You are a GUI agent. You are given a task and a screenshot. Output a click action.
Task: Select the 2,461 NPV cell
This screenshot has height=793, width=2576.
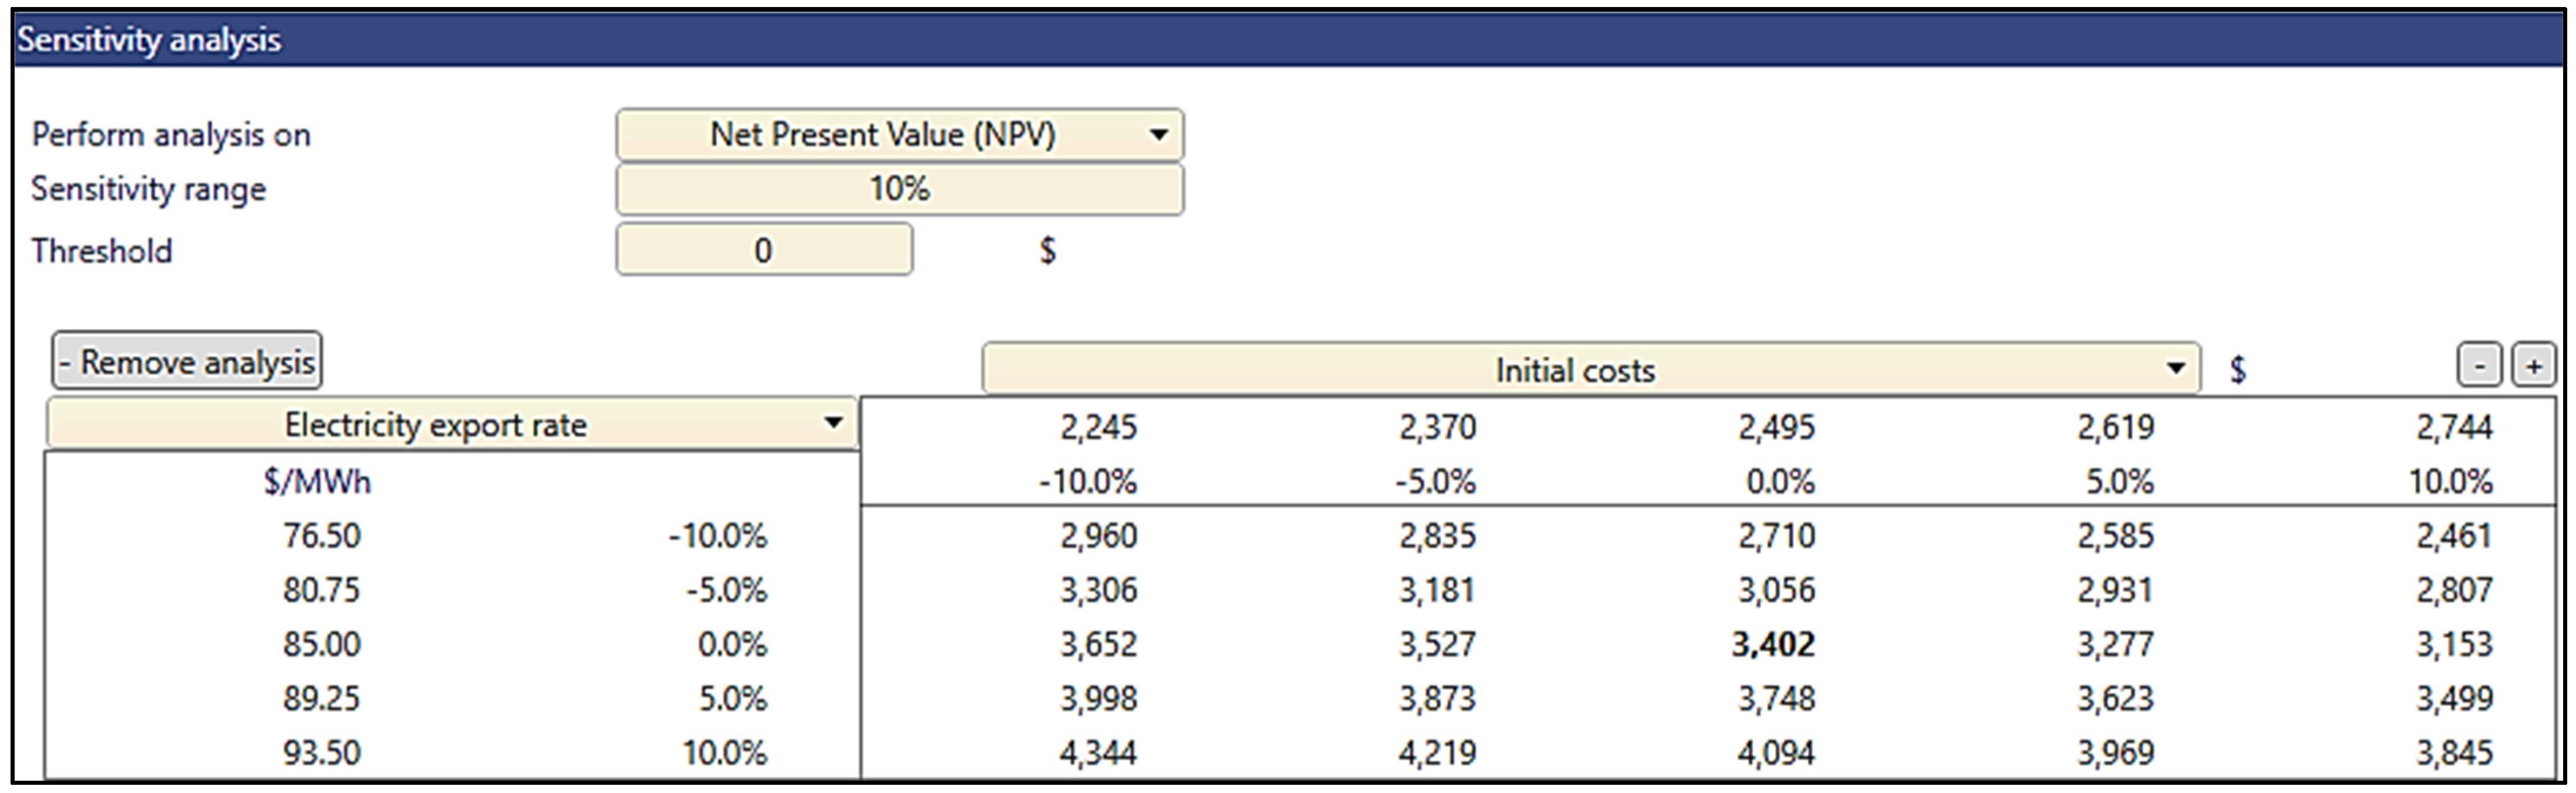coord(2454,536)
